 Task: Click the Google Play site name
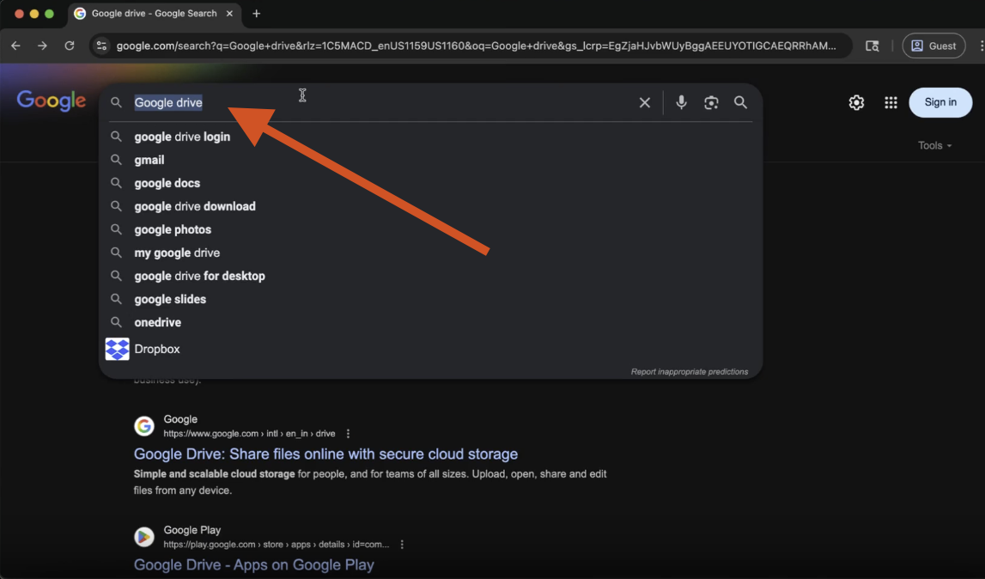tap(192, 530)
